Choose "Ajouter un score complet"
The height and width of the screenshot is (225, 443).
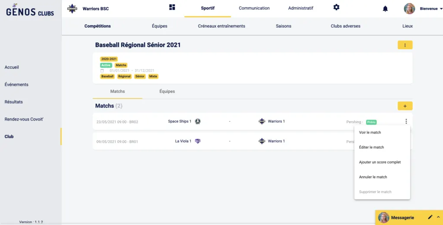(x=380, y=162)
